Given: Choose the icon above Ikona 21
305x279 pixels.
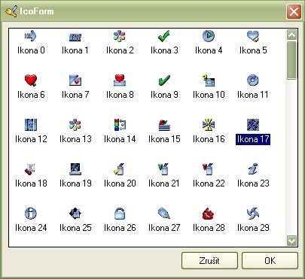Looking at the screenshot, I should click(164, 169).
